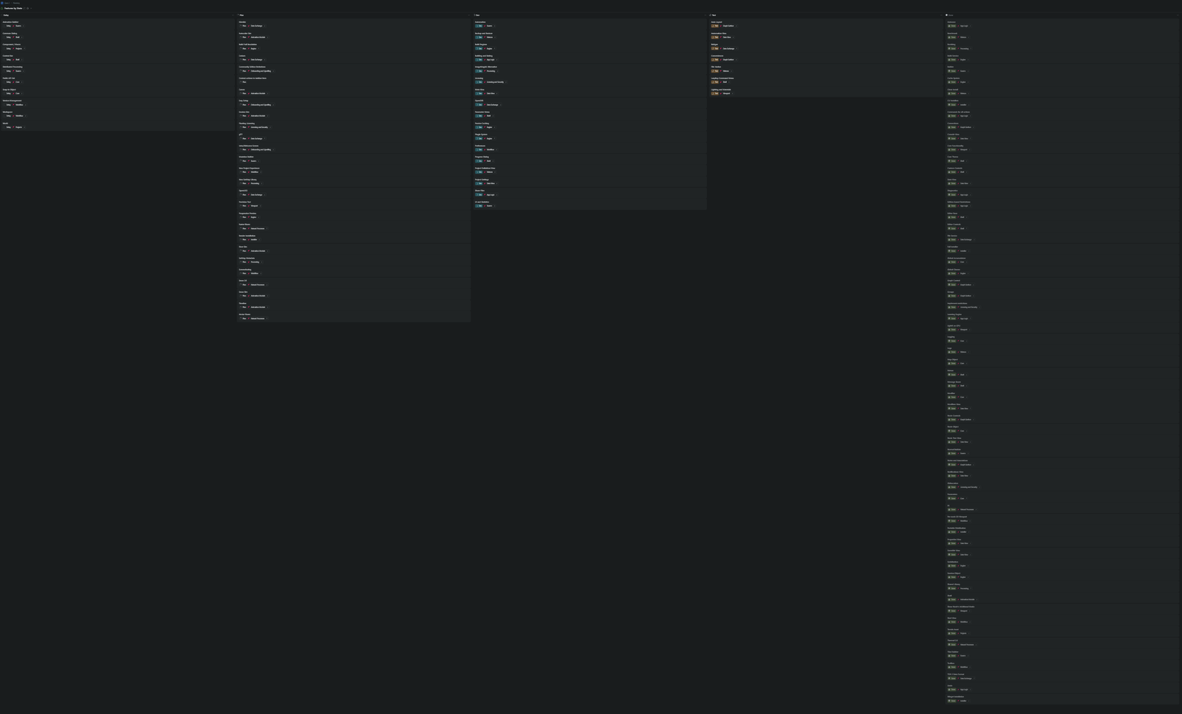Click the small icon right of Features by State title

[x=27, y=8]
